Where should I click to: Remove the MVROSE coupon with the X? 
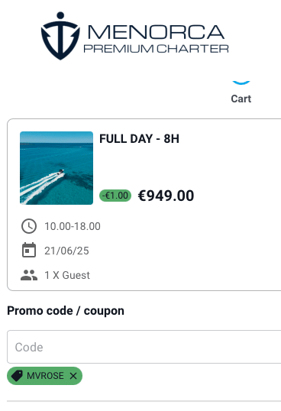tap(73, 376)
